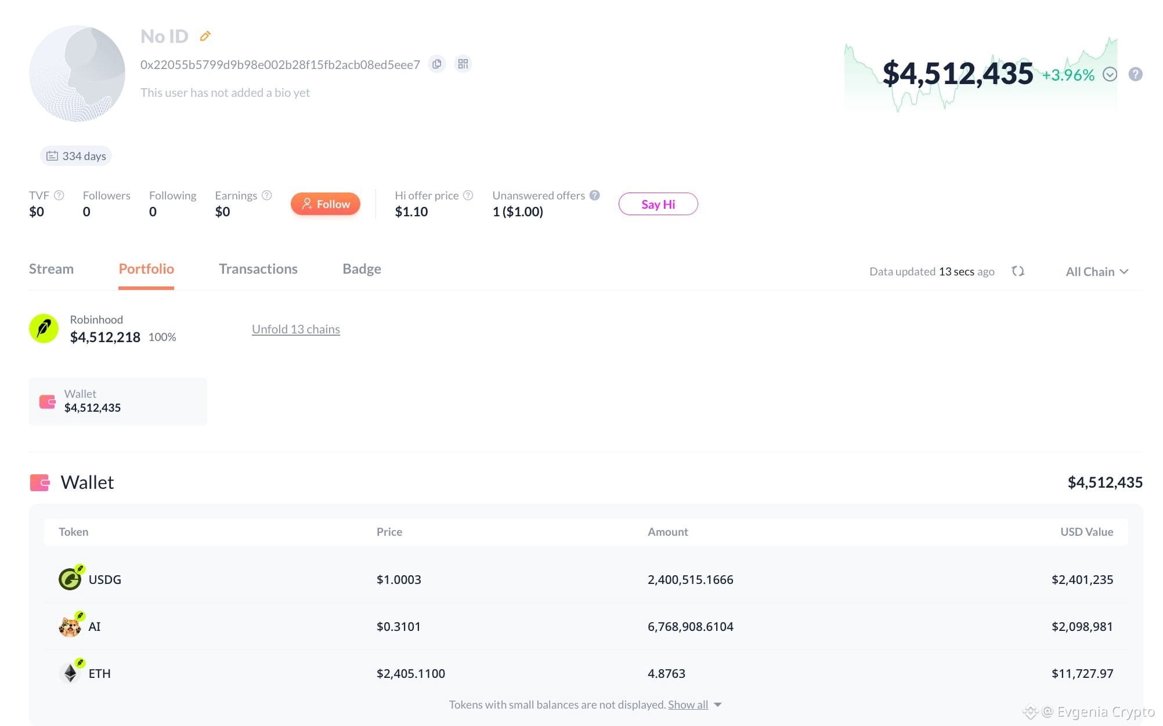This screenshot has height=726, width=1163.
Task: Switch to the Transactions tab
Action: pyautogui.click(x=258, y=269)
